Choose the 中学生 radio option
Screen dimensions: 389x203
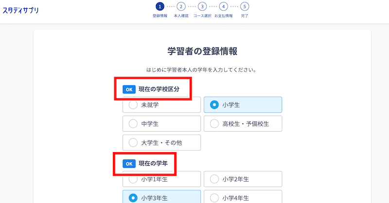pyautogui.click(x=161, y=124)
